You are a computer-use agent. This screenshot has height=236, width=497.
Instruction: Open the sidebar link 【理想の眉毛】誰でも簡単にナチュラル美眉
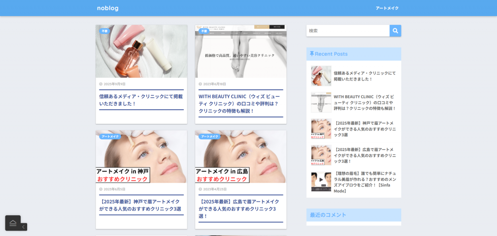365,182
